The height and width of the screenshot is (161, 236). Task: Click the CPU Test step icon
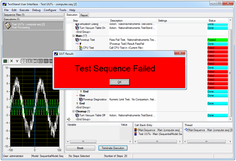80,48
